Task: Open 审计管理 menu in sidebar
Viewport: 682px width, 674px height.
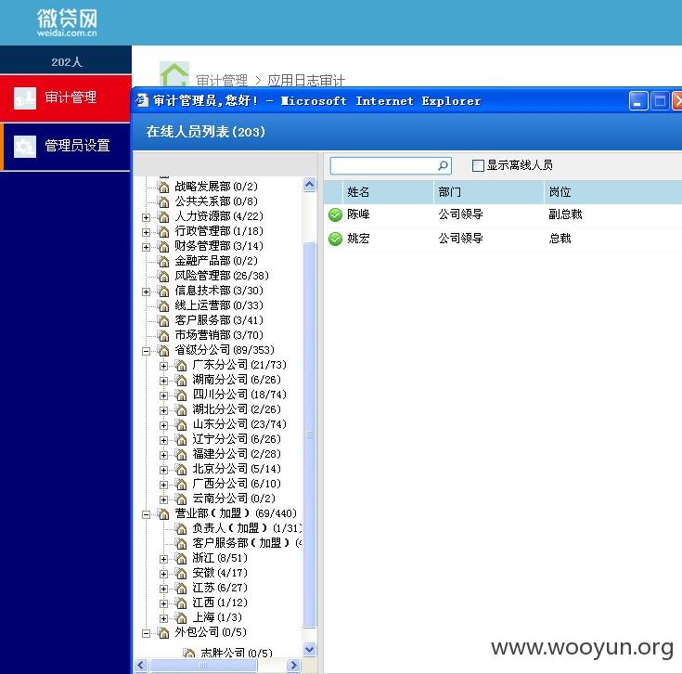Action: click(66, 98)
